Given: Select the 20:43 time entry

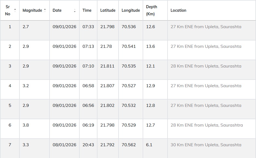Looking at the screenshot, I should [x=88, y=145].
